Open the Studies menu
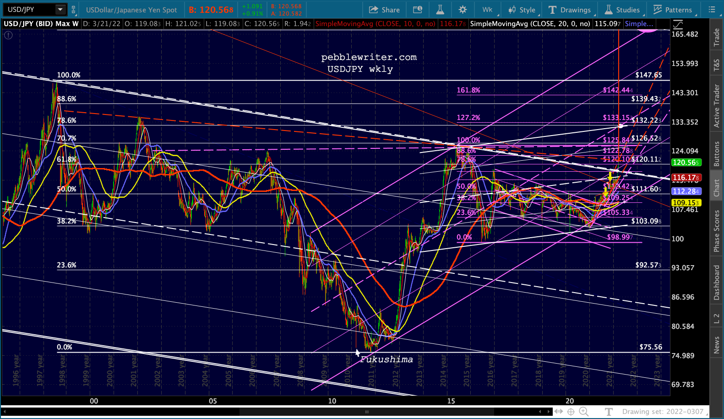The height and width of the screenshot is (419, 724). point(622,10)
